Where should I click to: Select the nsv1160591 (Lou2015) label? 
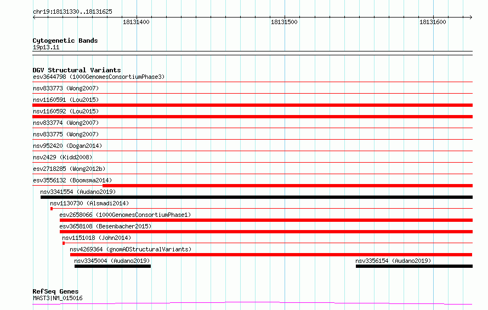[x=66, y=100]
